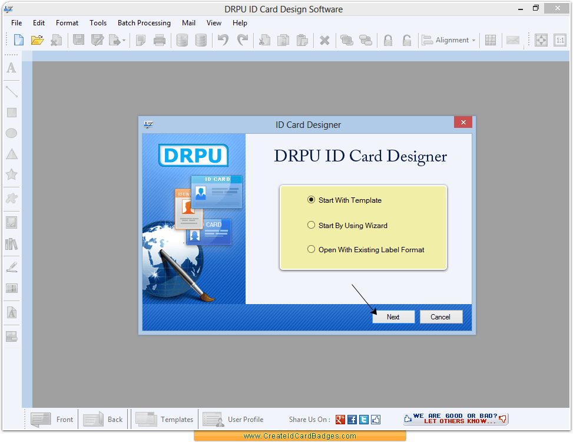Select the Text tool letter A
Image resolution: width=573 pixels, height=442 pixels.
point(12,68)
